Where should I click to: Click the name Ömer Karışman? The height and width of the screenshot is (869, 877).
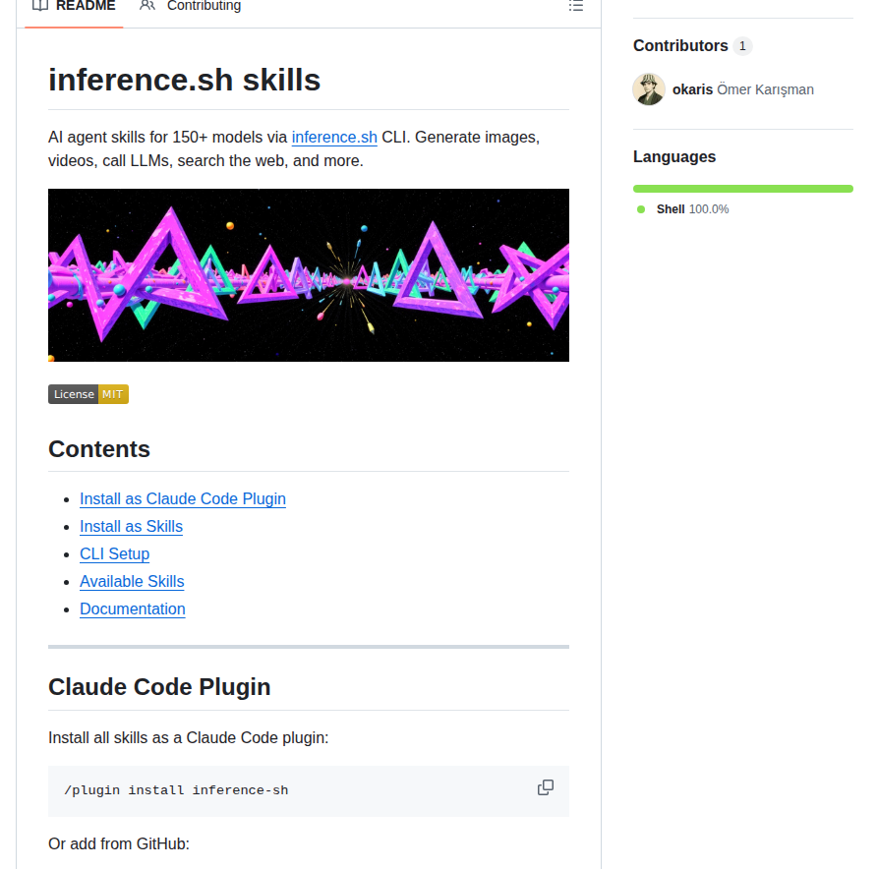coord(765,89)
